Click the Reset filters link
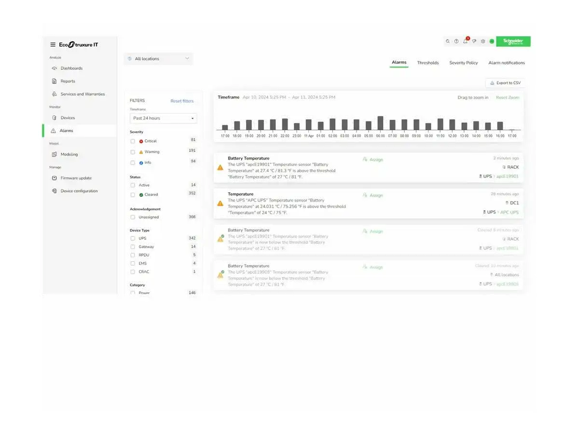The height and width of the screenshot is (434, 579). tap(182, 101)
